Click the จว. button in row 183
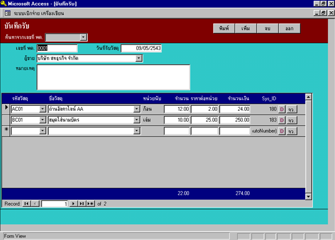335x240 pixels. (291, 120)
